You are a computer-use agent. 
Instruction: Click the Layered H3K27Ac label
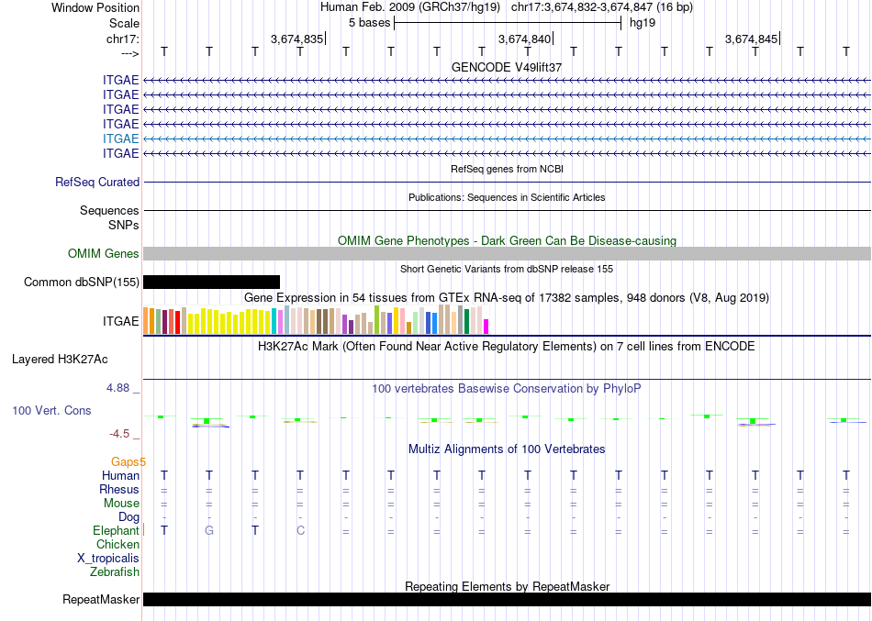point(60,360)
